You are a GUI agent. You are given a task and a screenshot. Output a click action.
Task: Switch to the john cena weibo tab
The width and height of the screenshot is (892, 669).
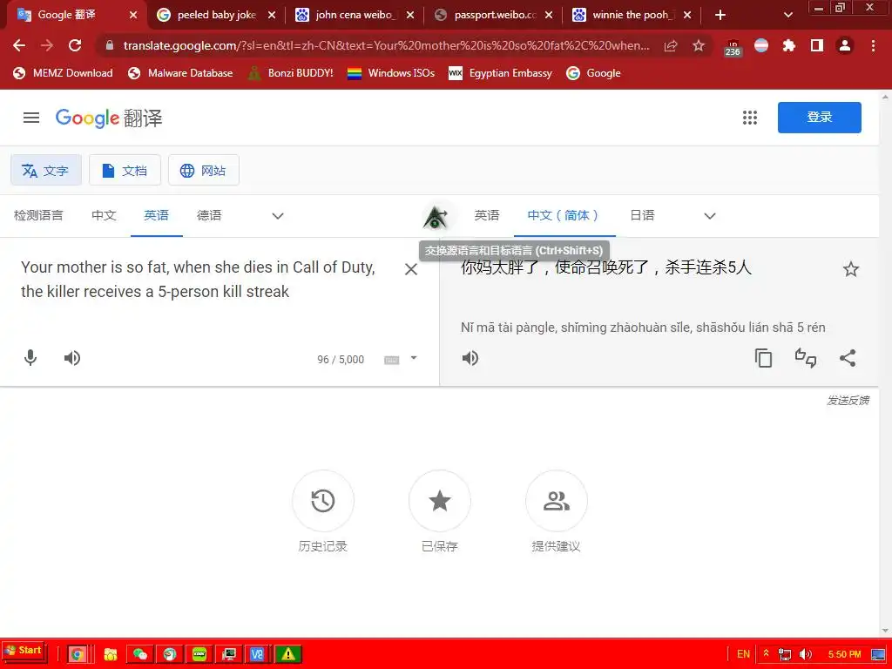(x=354, y=15)
